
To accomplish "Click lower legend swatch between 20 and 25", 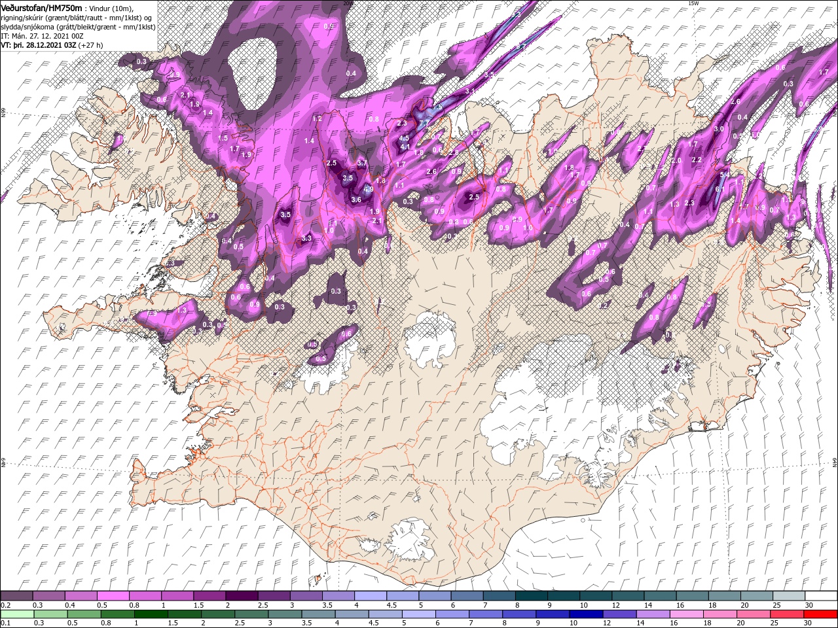I will point(755,614).
